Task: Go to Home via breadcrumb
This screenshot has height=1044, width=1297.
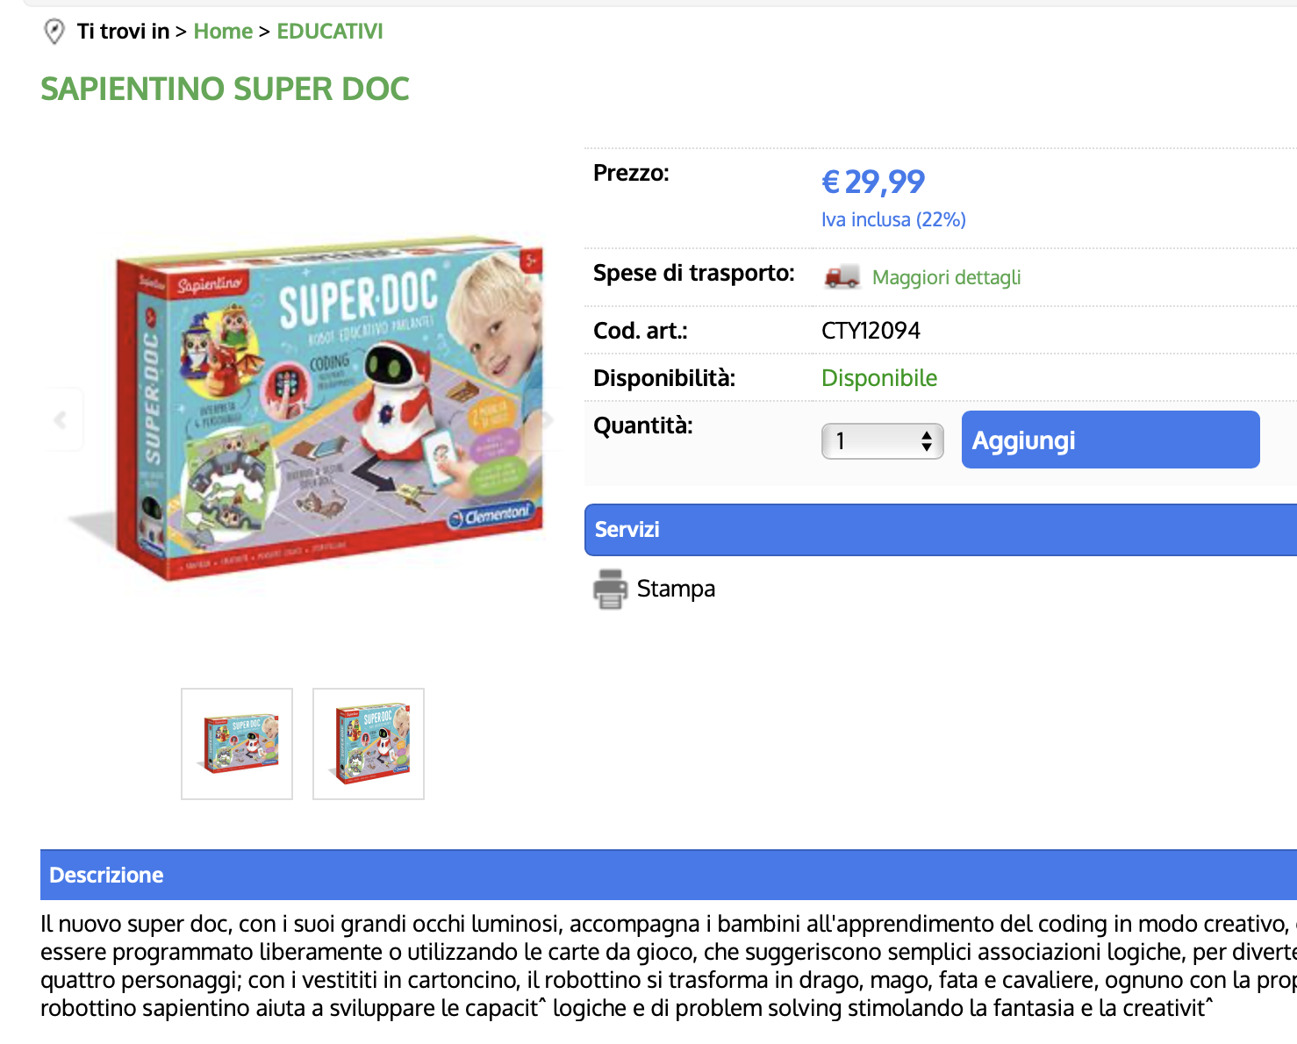Action: click(223, 32)
